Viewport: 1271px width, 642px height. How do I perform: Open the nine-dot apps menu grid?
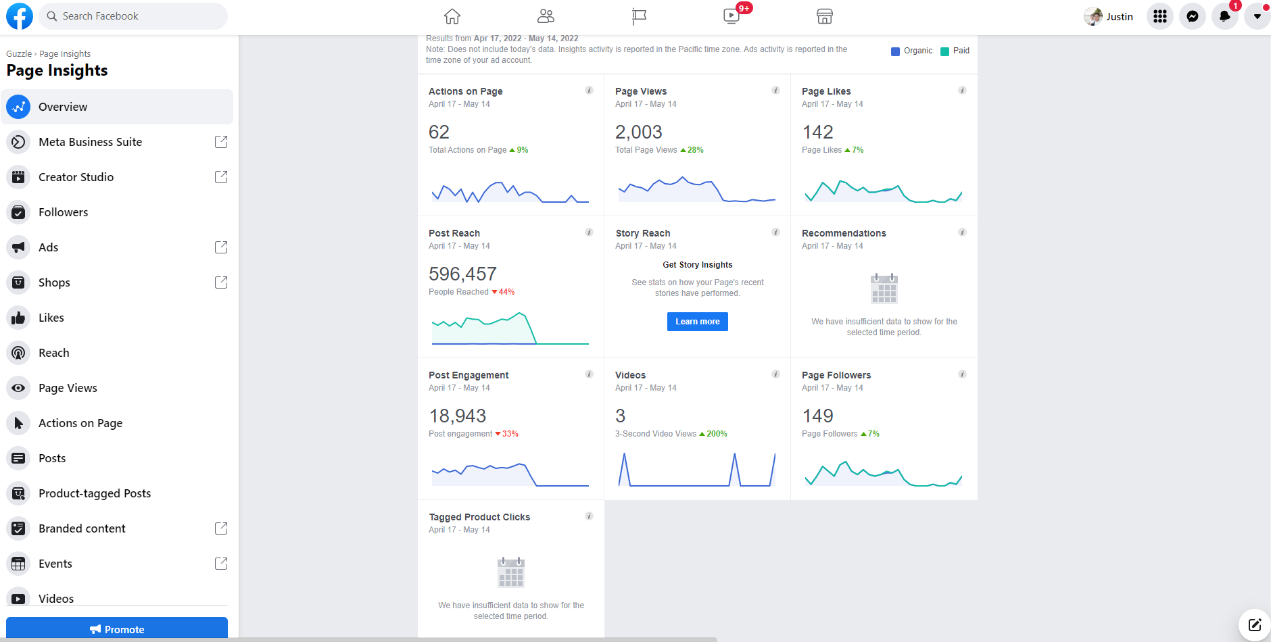[x=1160, y=17]
